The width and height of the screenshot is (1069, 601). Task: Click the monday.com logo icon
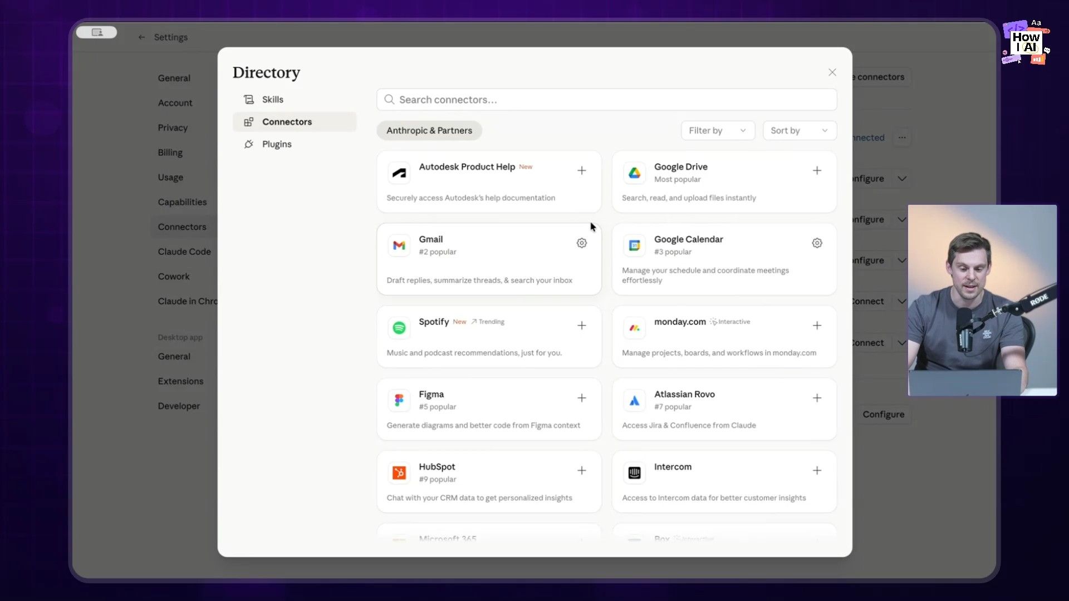click(x=634, y=328)
